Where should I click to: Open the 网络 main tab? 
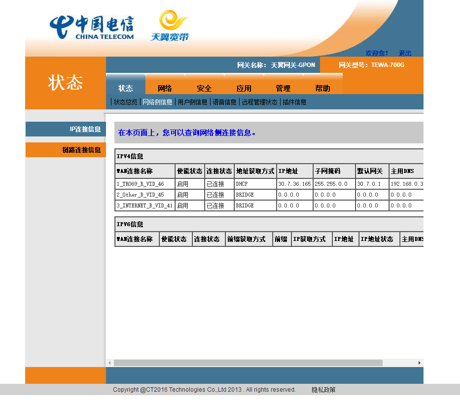(165, 88)
